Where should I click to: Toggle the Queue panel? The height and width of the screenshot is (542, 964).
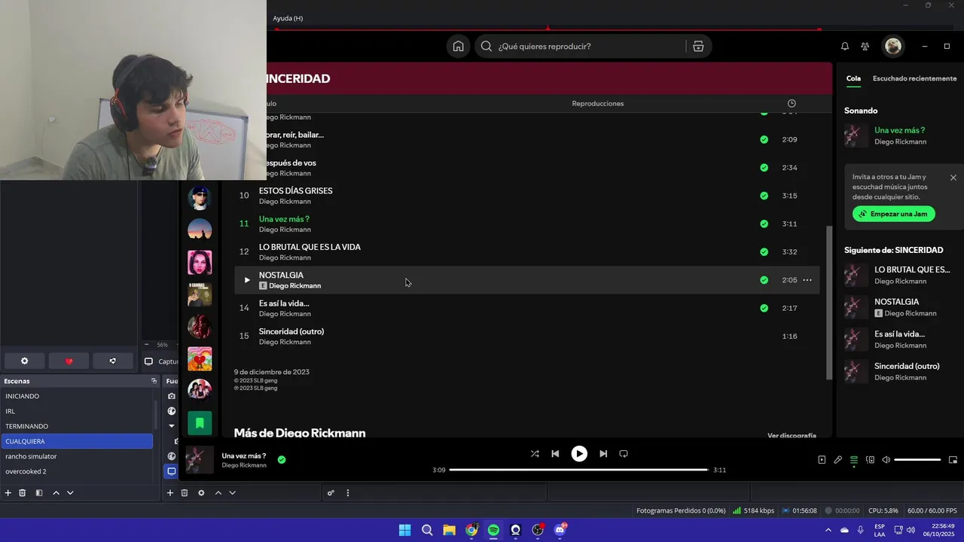click(854, 460)
